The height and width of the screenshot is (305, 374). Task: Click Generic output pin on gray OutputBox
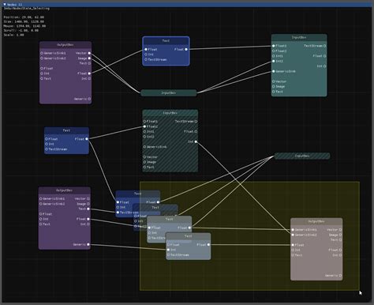(x=340, y=276)
